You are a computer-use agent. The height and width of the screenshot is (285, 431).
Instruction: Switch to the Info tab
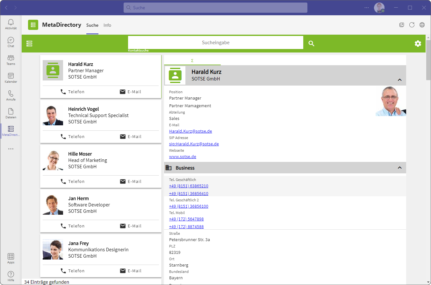point(107,25)
